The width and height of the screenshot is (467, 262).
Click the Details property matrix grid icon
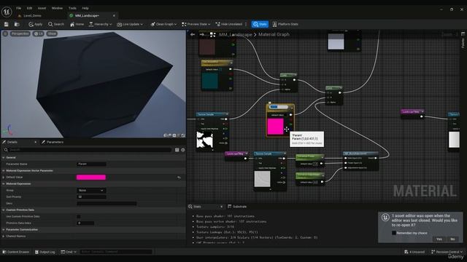177,150
